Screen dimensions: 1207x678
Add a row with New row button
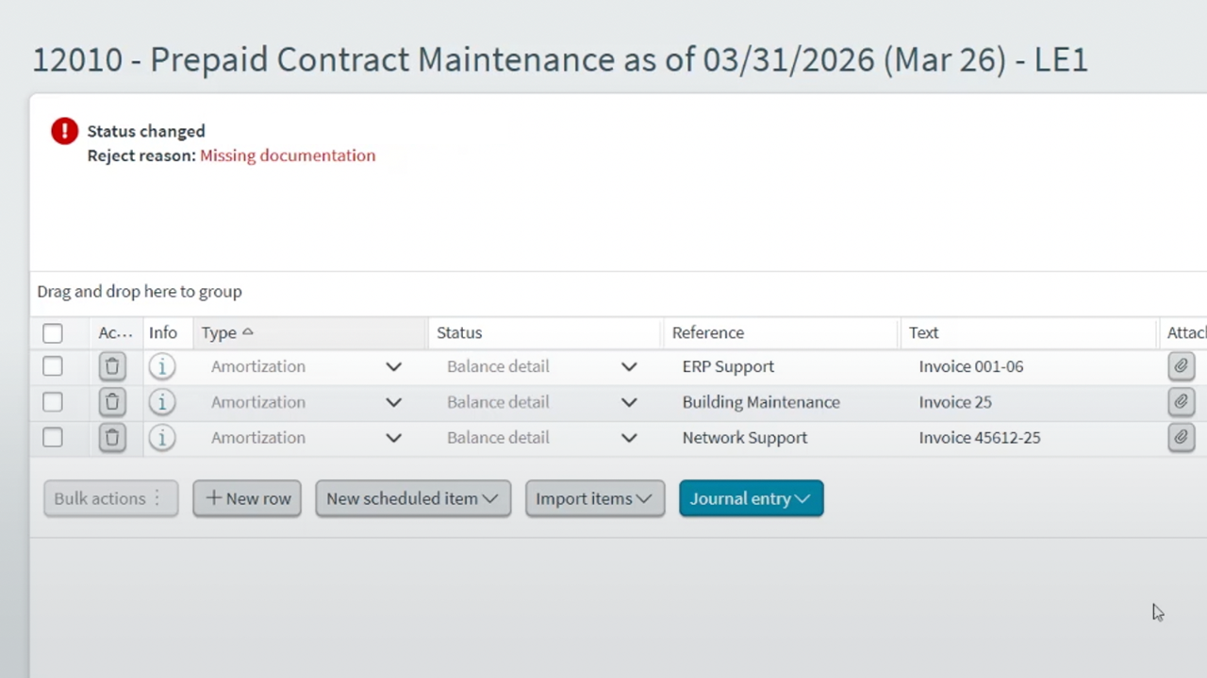click(x=247, y=498)
